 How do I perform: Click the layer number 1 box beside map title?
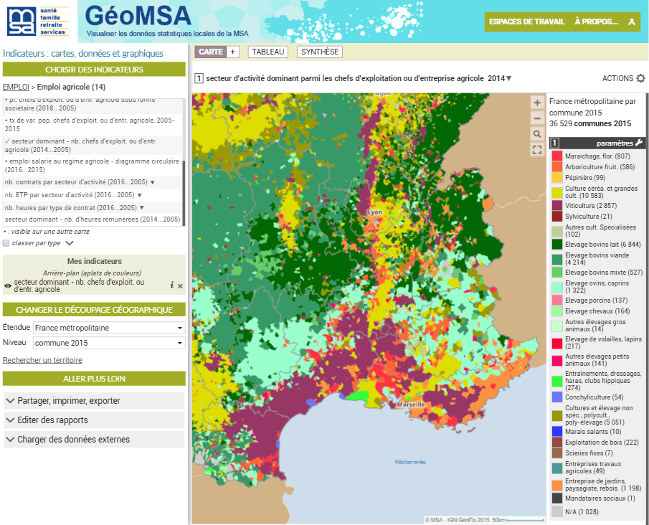(x=199, y=78)
